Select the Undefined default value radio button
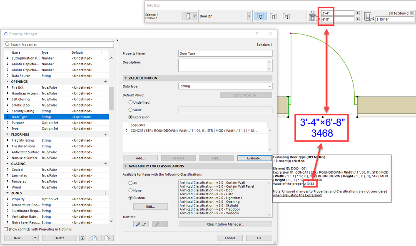This screenshot has height=246, width=416. pos(130,102)
